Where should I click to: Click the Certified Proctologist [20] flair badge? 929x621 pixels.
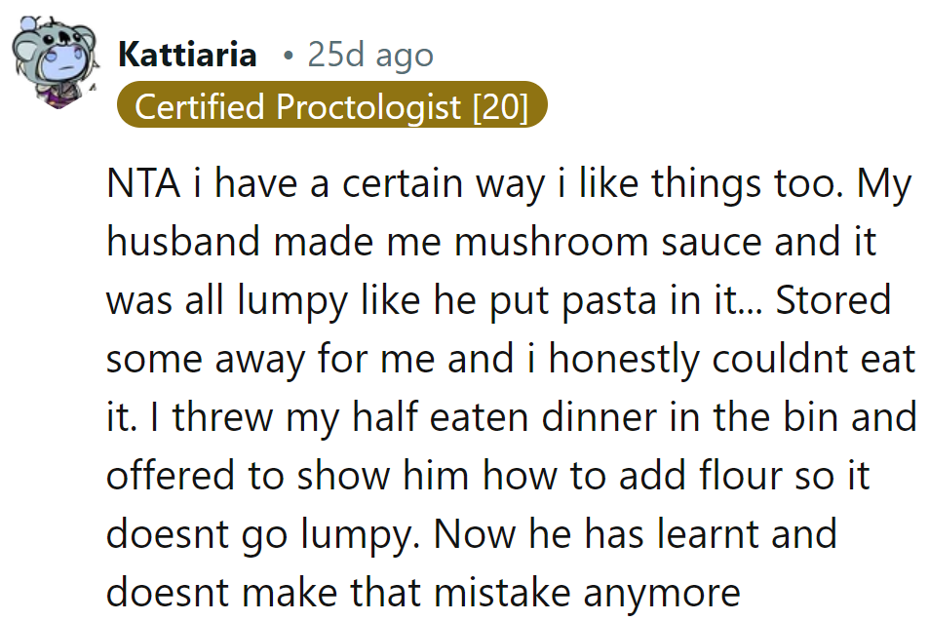click(x=330, y=106)
